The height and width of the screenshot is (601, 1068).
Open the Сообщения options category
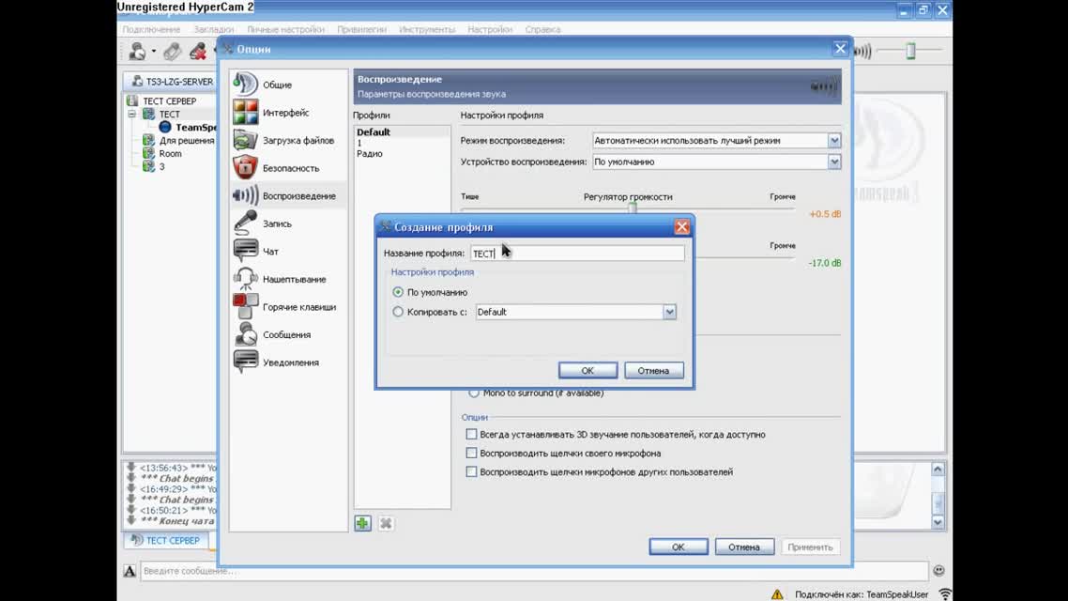(288, 335)
